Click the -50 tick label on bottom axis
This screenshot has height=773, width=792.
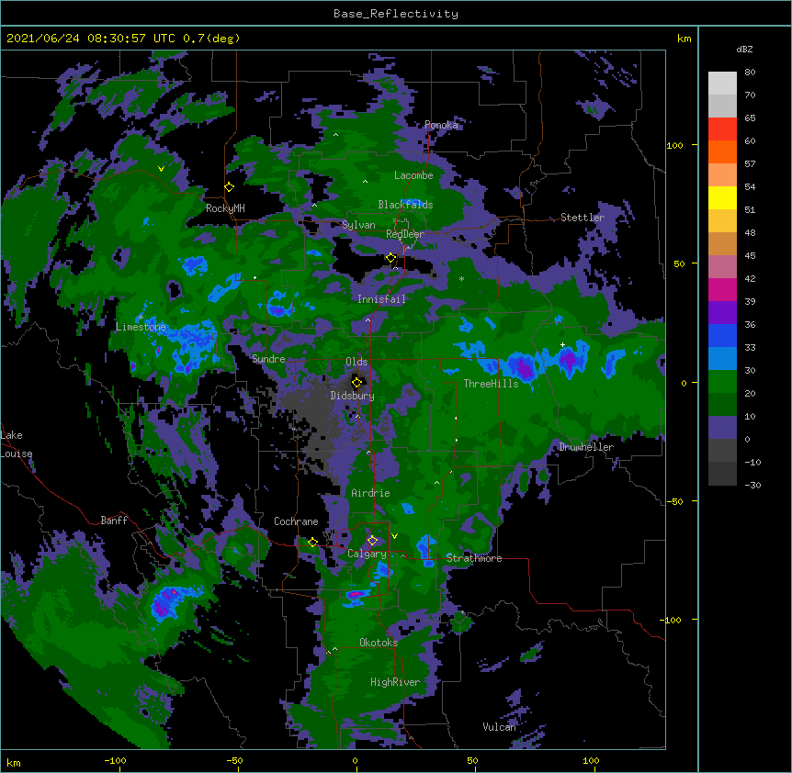[x=234, y=760]
